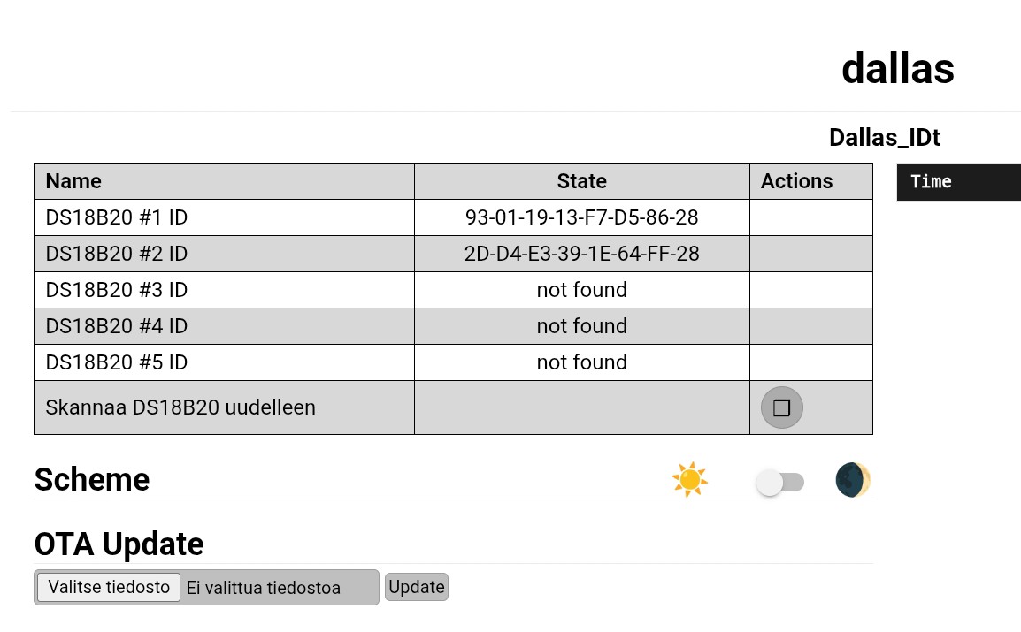Click the Ei valittua tiedostoa file field

[x=263, y=588]
